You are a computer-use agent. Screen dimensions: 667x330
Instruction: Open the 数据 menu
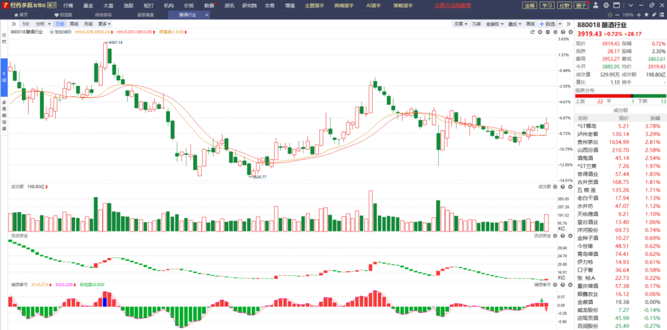(210, 5)
